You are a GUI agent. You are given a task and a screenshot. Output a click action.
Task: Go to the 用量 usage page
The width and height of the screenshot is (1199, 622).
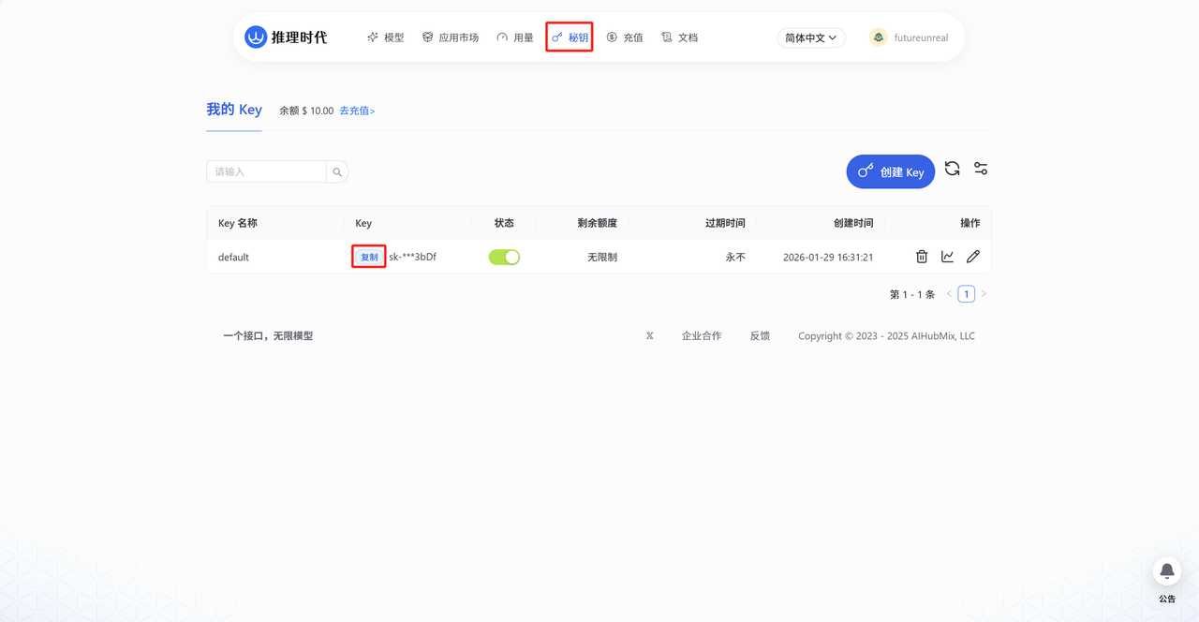click(x=515, y=37)
